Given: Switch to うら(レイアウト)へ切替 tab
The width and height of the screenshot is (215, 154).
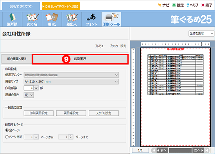Looking at the screenshot, I should click(x=61, y=6).
